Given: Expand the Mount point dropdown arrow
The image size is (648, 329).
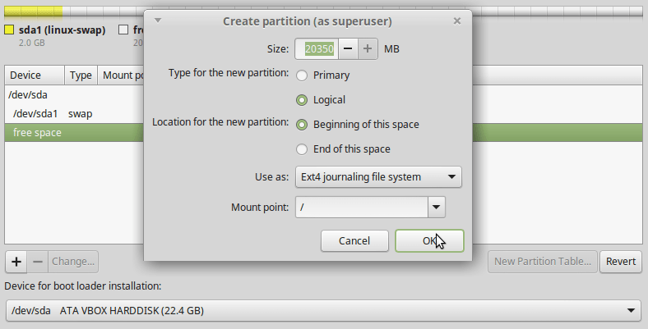Looking at the screenshot, I should click(437, 208).
